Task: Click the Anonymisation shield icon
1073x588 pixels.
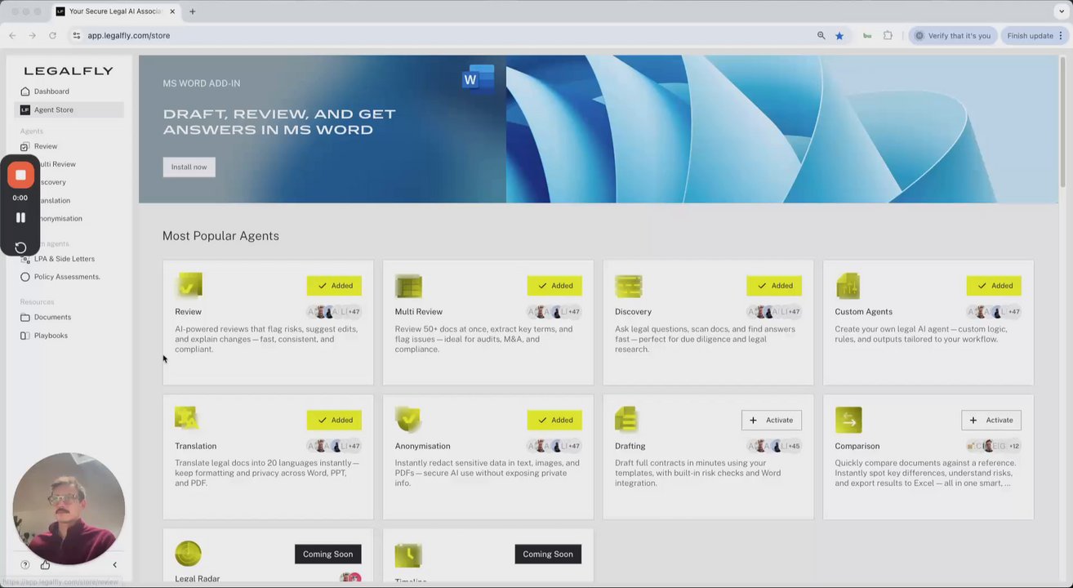Action: [408, 420]
